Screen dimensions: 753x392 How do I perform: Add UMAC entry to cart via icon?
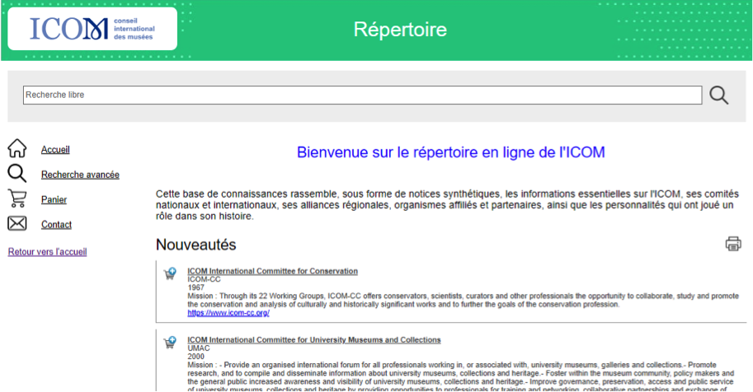[170, 342]
